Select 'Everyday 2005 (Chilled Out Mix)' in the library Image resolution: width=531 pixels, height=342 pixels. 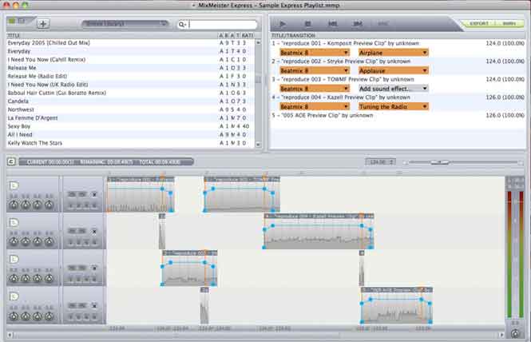(x=130, y=43)
